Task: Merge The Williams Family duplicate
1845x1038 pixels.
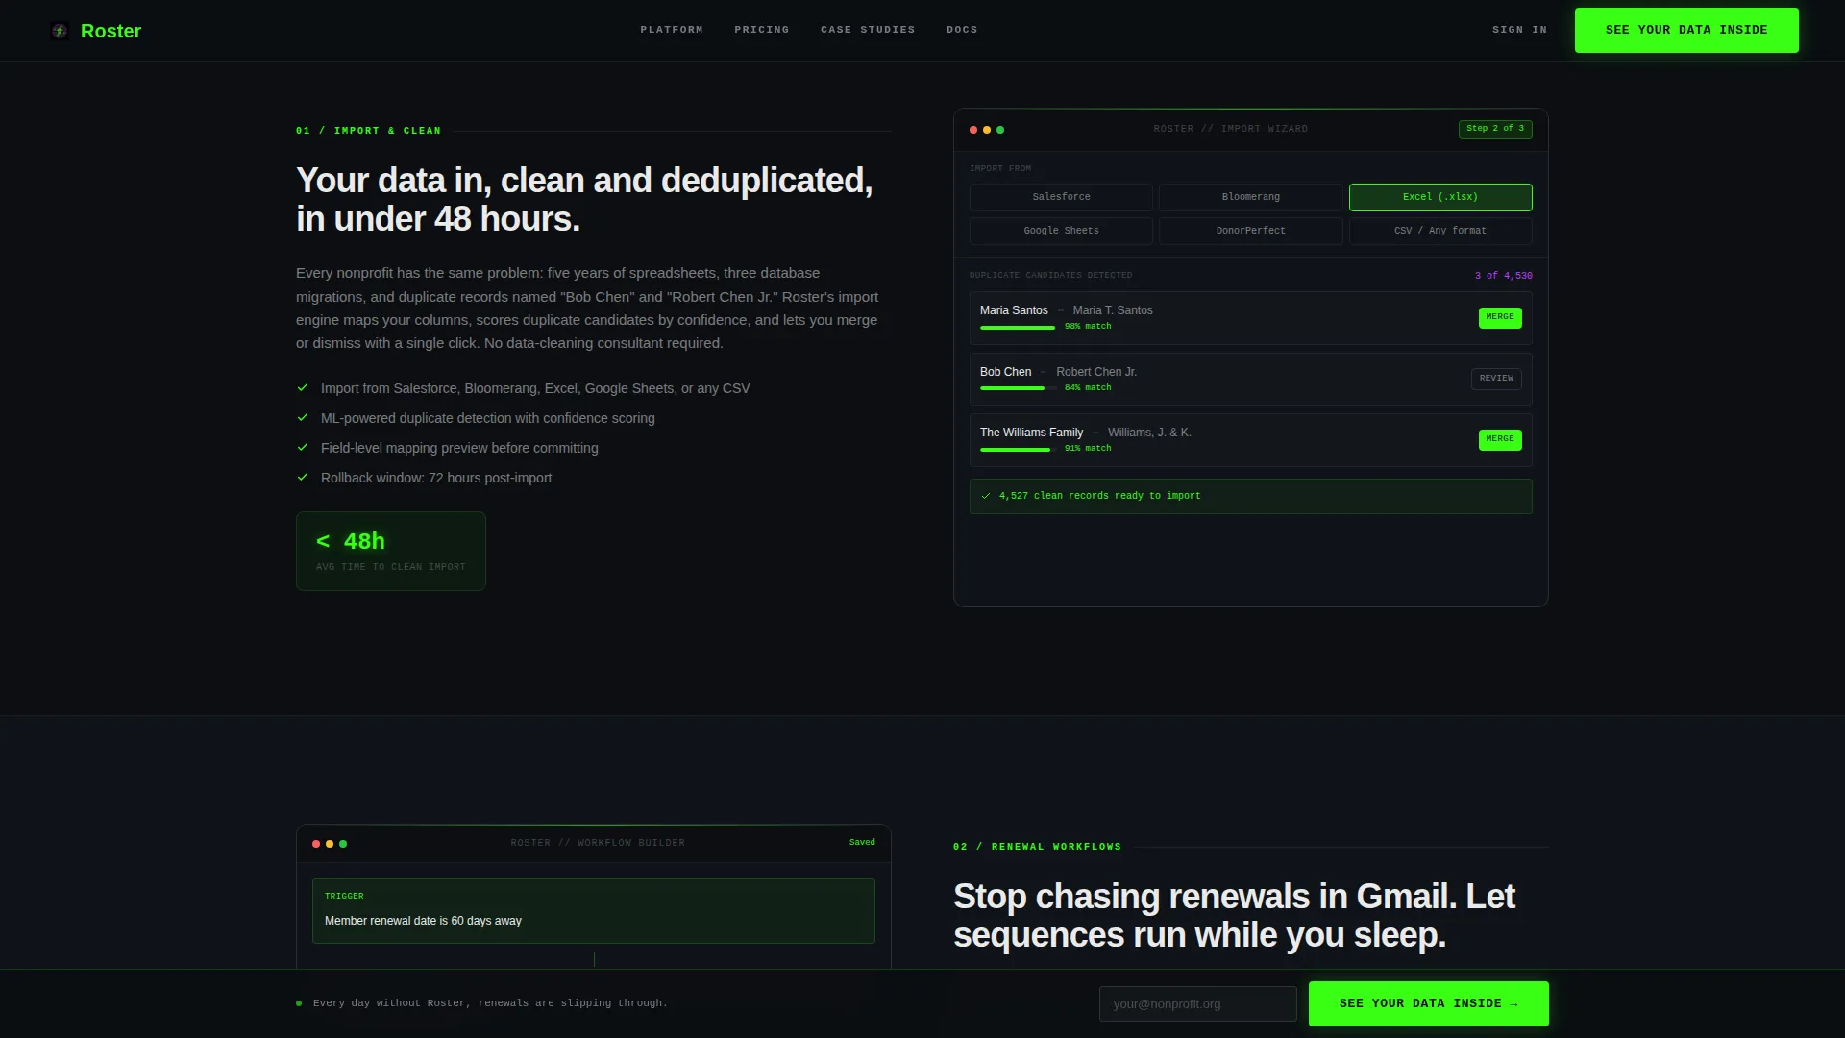Action: coord(1500,439)
